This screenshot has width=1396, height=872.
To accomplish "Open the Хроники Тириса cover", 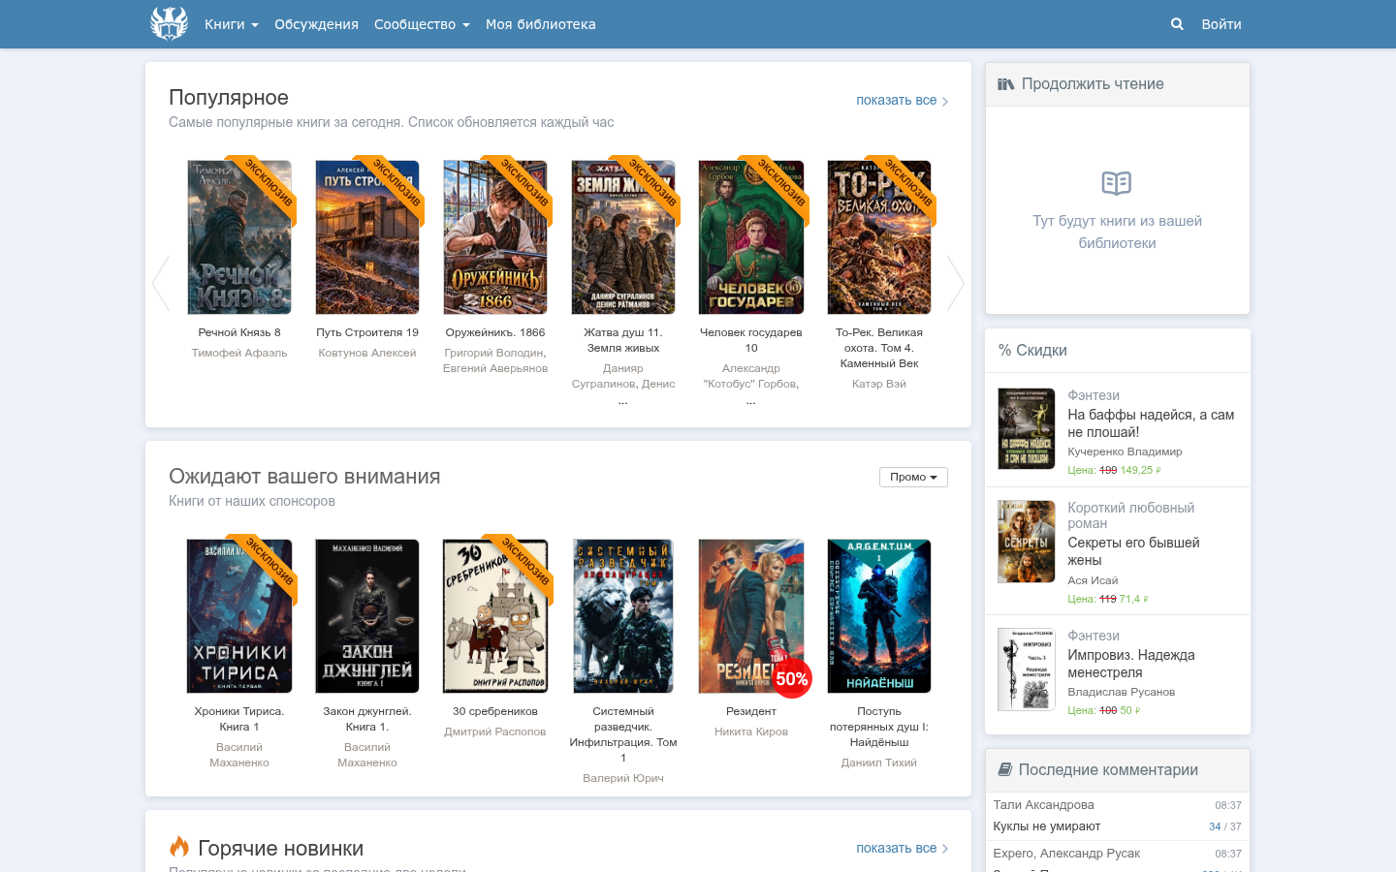I will click(x=239, y=616).
